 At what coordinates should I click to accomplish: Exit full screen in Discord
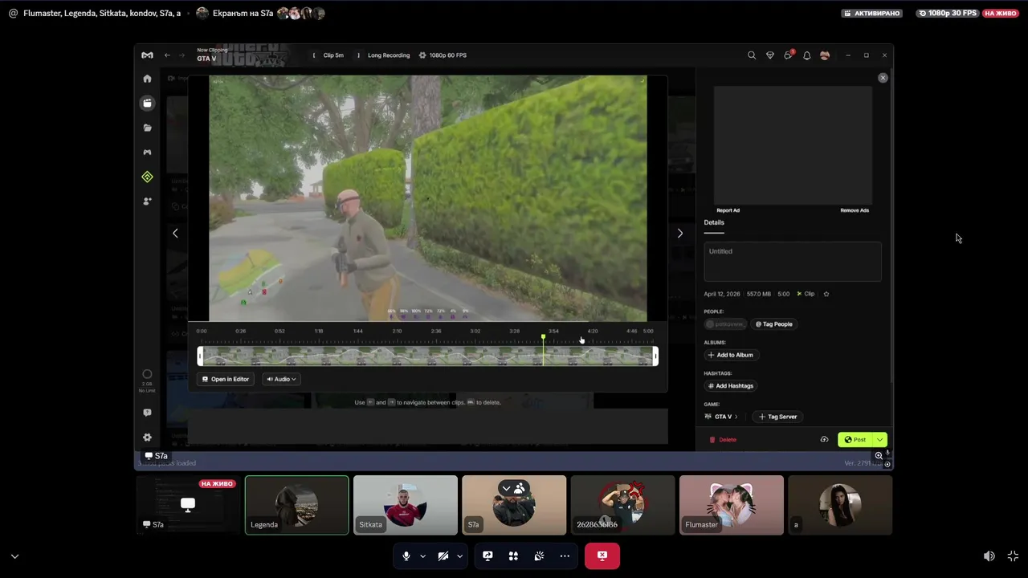click(x=1013, y=556)
